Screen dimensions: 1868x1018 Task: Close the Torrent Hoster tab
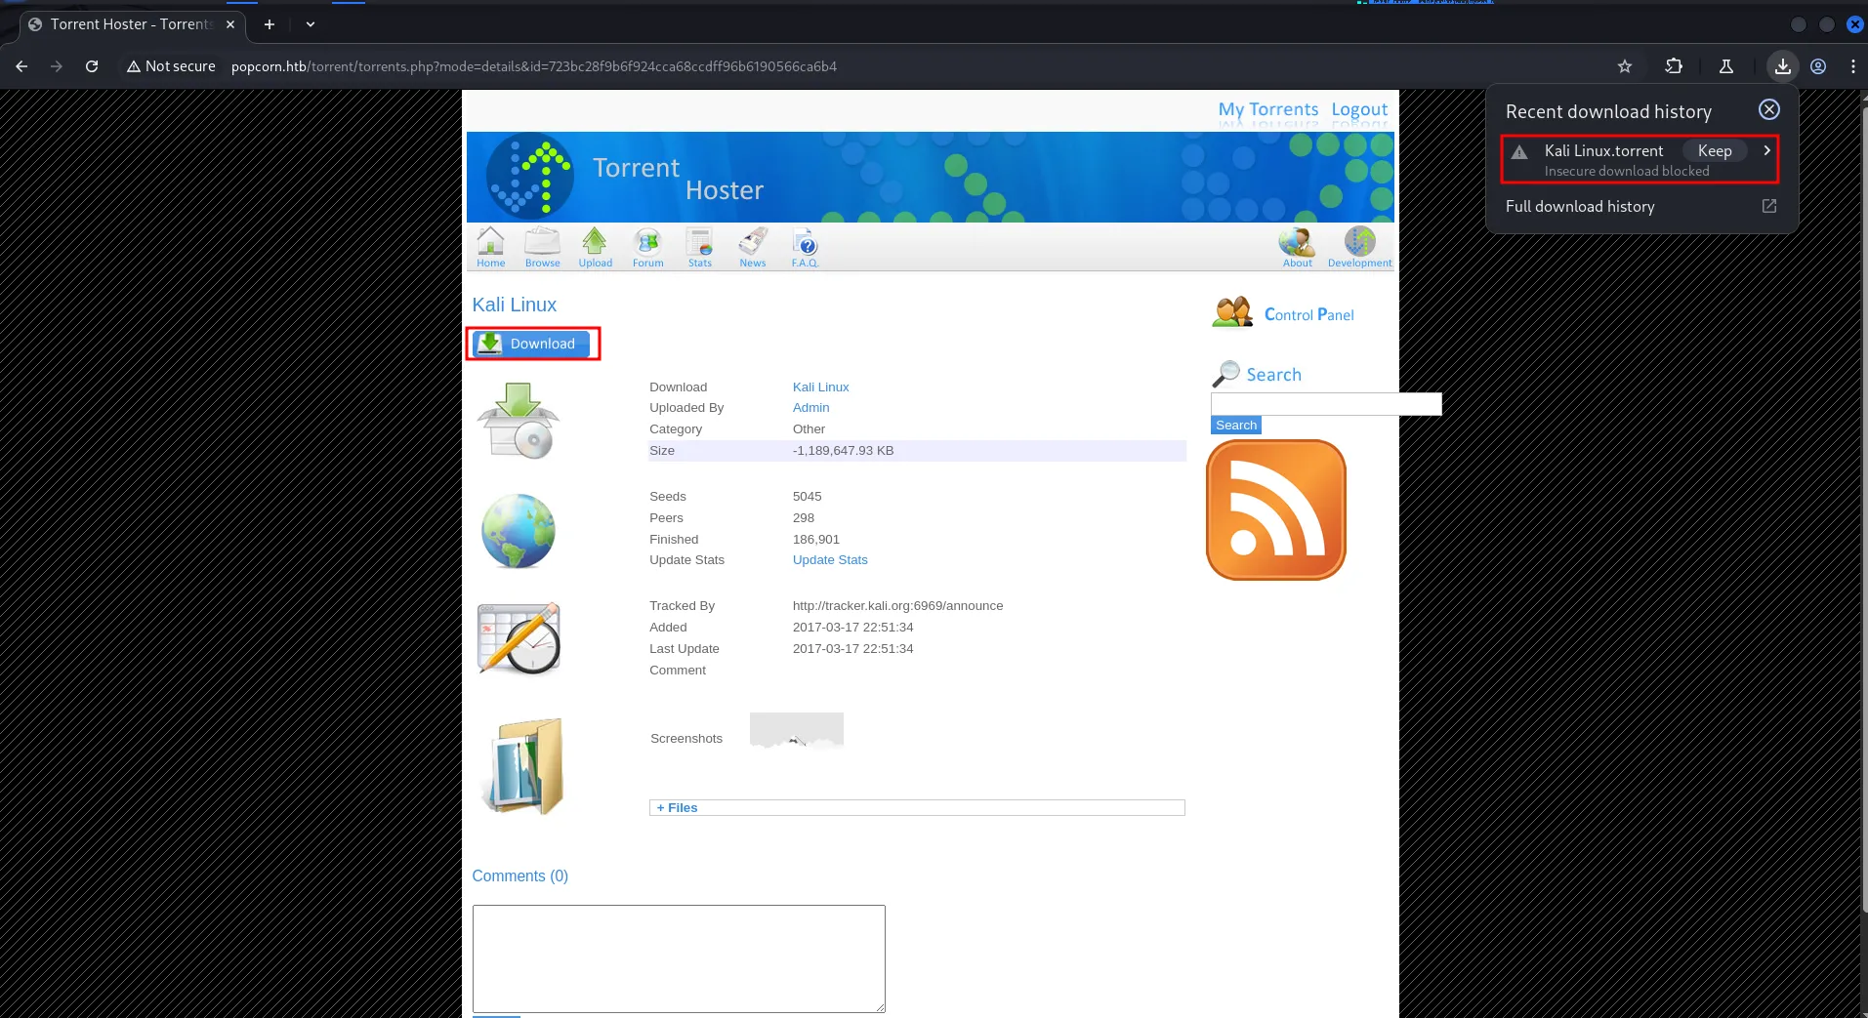pyautogui.click(x=230, y=24)
